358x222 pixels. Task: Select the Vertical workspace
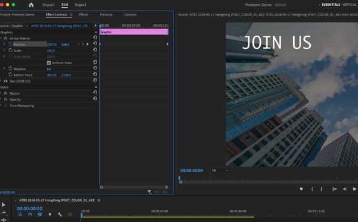pos(349,5)
